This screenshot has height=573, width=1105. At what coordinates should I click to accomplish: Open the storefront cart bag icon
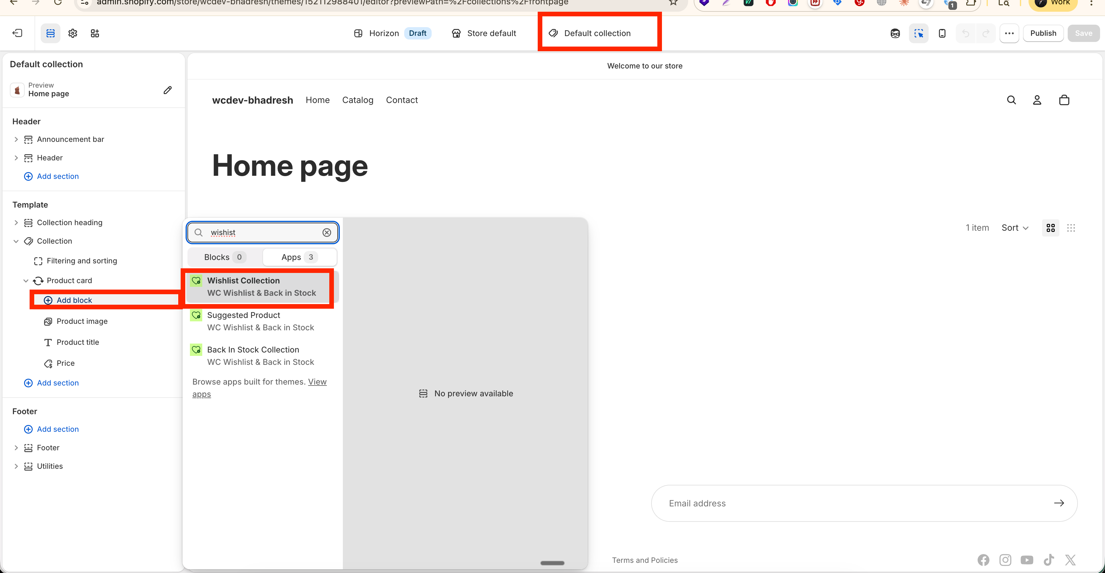pyautogui.click(x=1064, y=100)
